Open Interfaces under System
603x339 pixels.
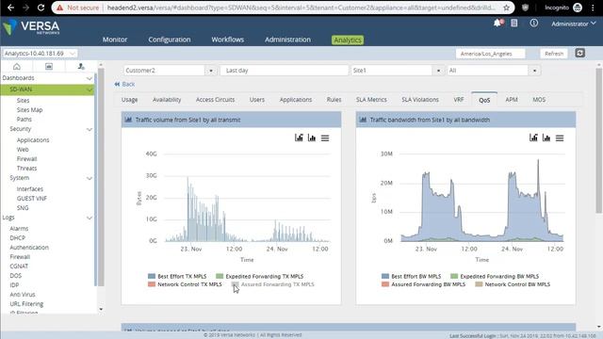coord(29,188)
